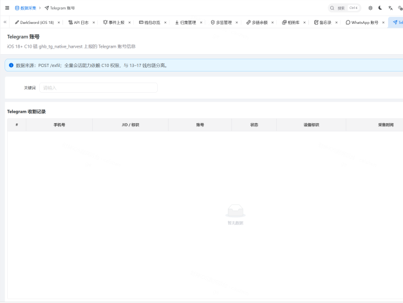Image resolution: width=403 pixels, height=303 pixels.
Task: Close the 钱包总览 tab
Action: 165,23
